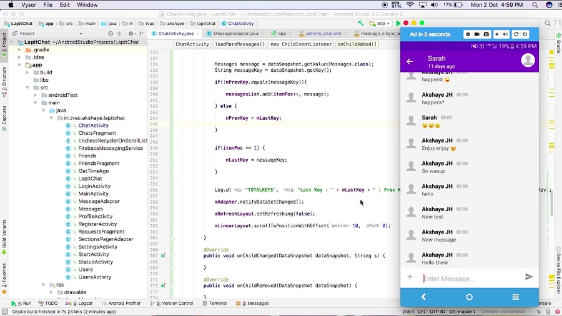Click the send message arrow icon

pyautogui.click(x=529, y=277)
